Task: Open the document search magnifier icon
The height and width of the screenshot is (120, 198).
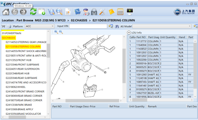Action: coord(51,12)
